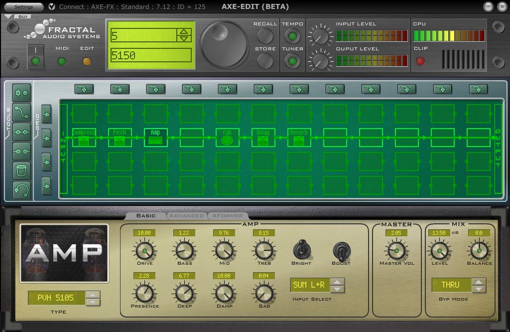Click the column arrow button above Reverb

coord(299,89)
